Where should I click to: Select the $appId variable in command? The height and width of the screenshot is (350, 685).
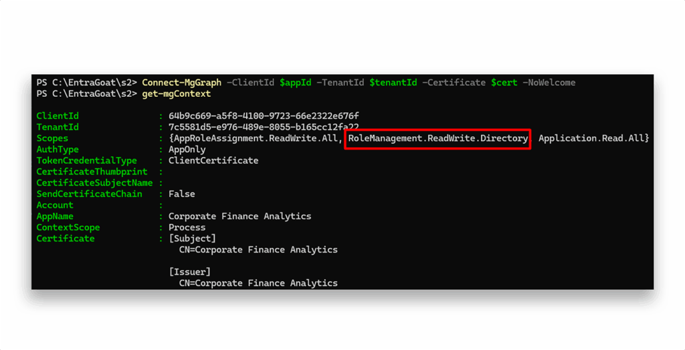tap(296, 82)
